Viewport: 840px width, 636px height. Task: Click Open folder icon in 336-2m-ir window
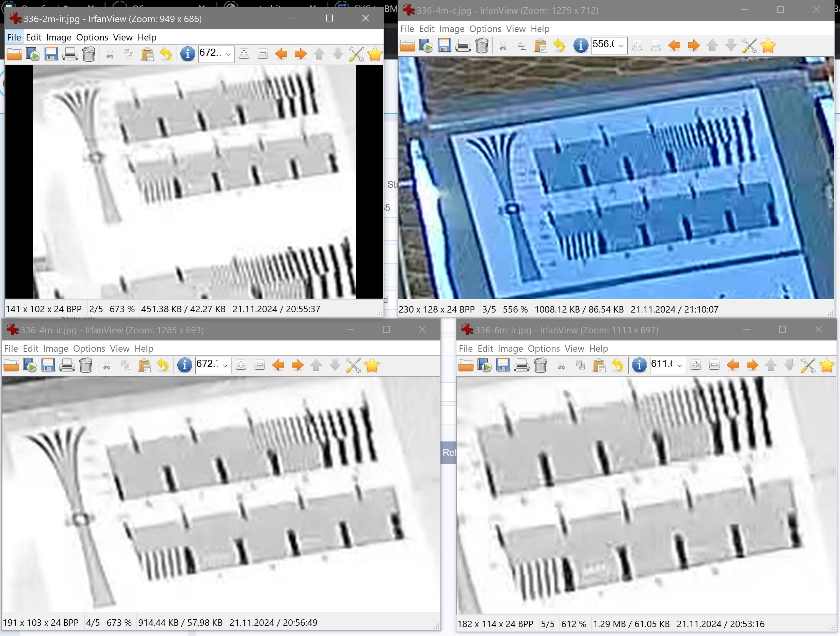tap(14, 54)
